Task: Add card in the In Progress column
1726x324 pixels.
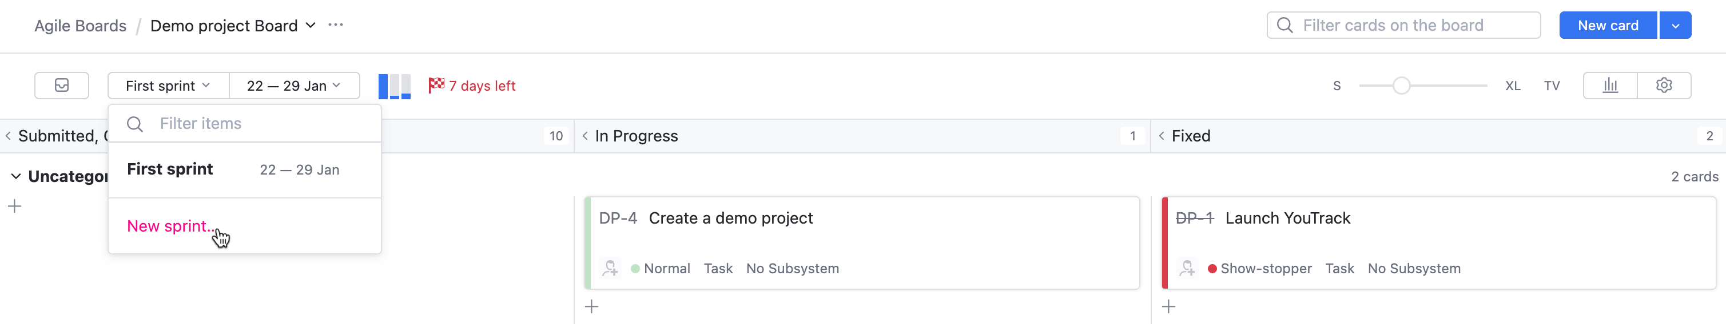Action: click(x=592, y=307)
